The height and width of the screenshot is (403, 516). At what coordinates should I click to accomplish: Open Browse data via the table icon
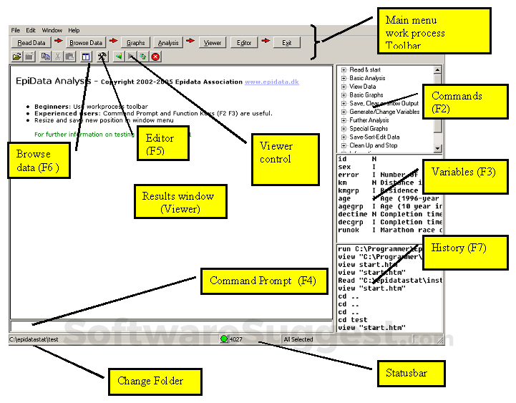[x=86, y=57]
